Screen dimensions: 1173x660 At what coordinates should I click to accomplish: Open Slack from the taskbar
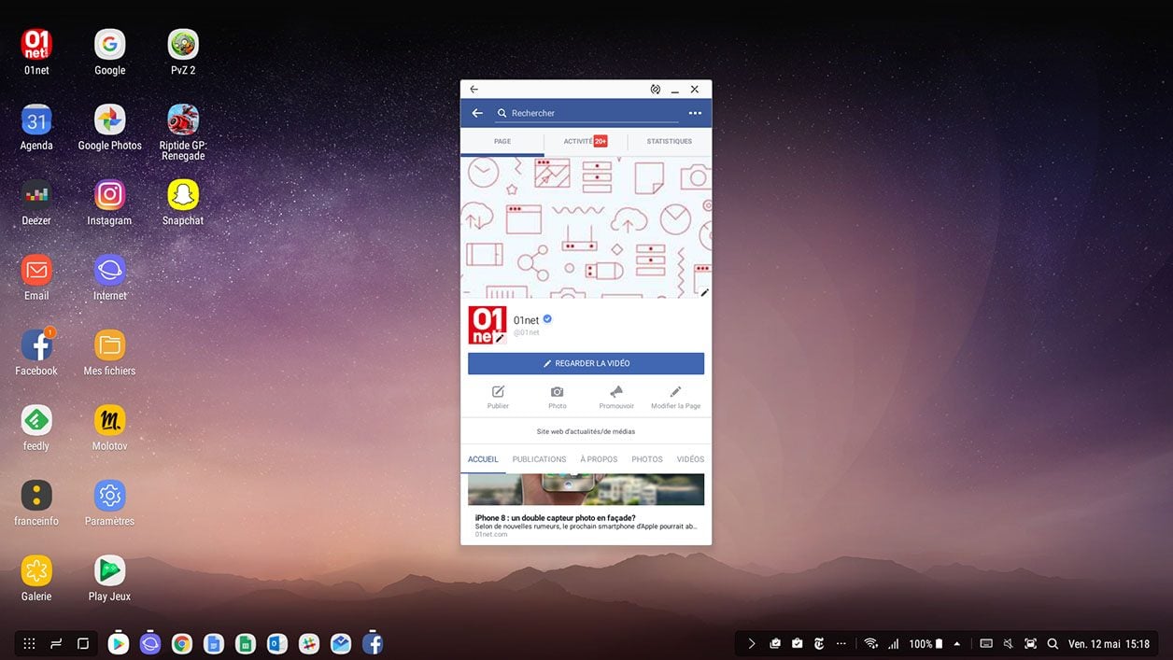[x=309, y=643]
